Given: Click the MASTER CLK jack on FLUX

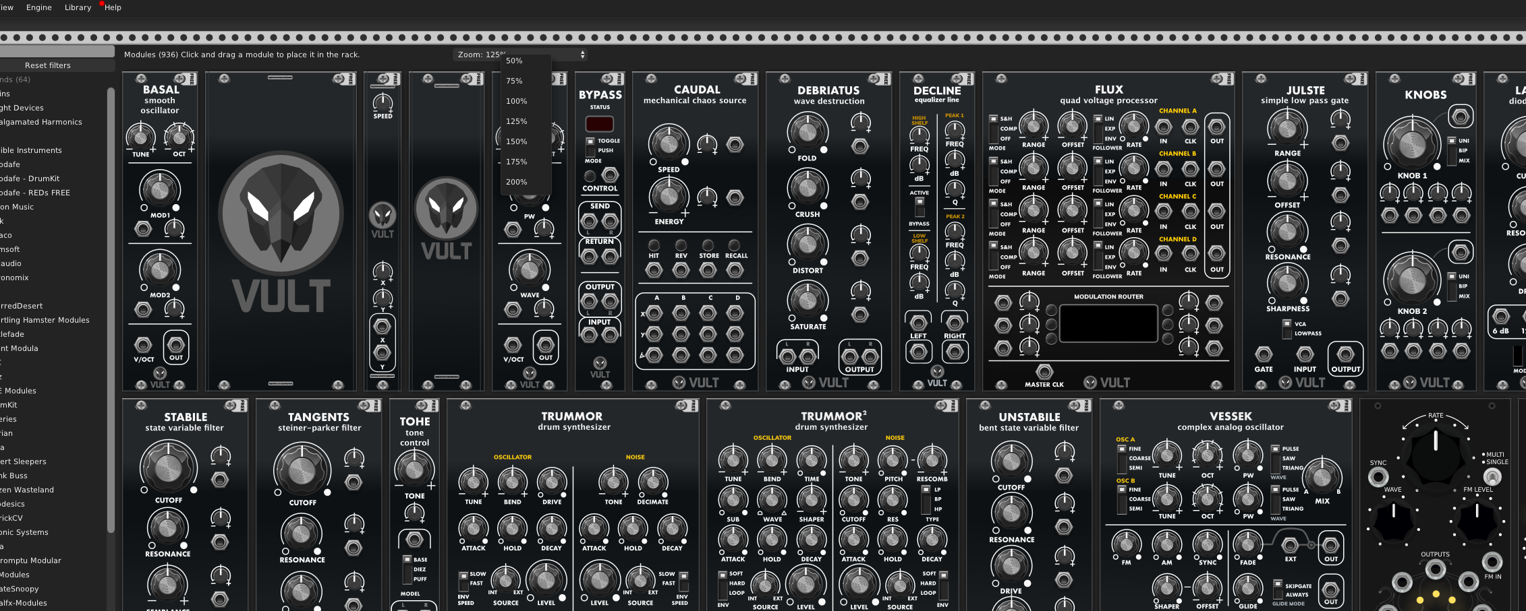Looking at the screenshot, I should click(x=1044, y=372).
